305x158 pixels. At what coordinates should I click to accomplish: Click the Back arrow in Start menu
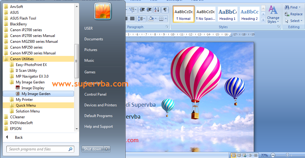click(7, 137)
